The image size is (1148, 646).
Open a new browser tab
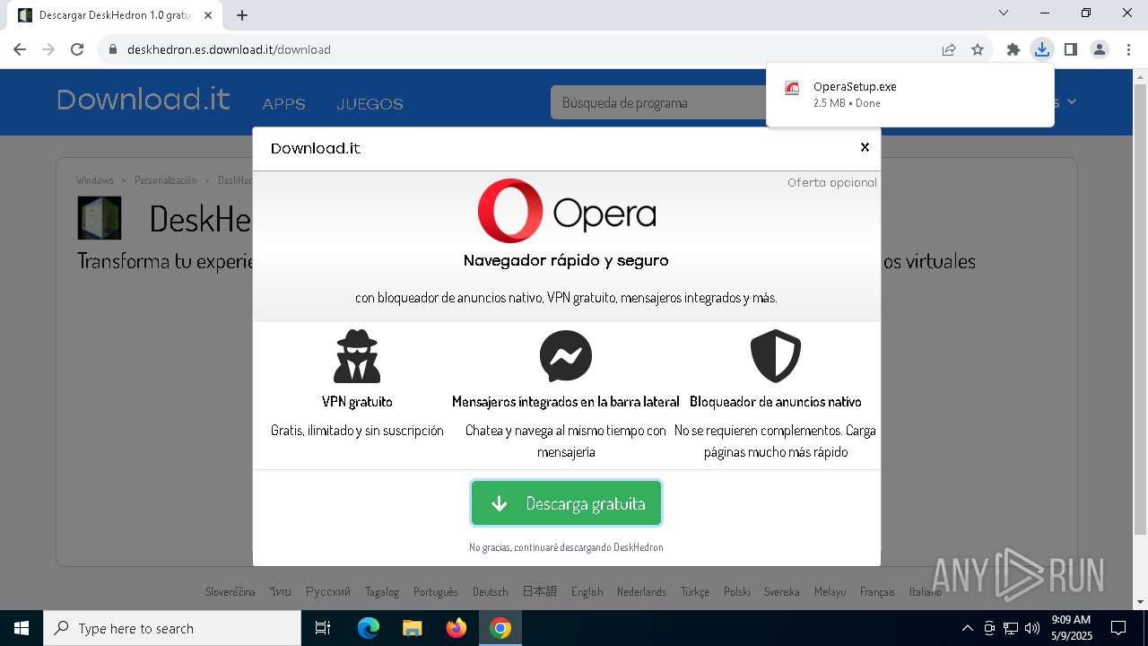242,14
